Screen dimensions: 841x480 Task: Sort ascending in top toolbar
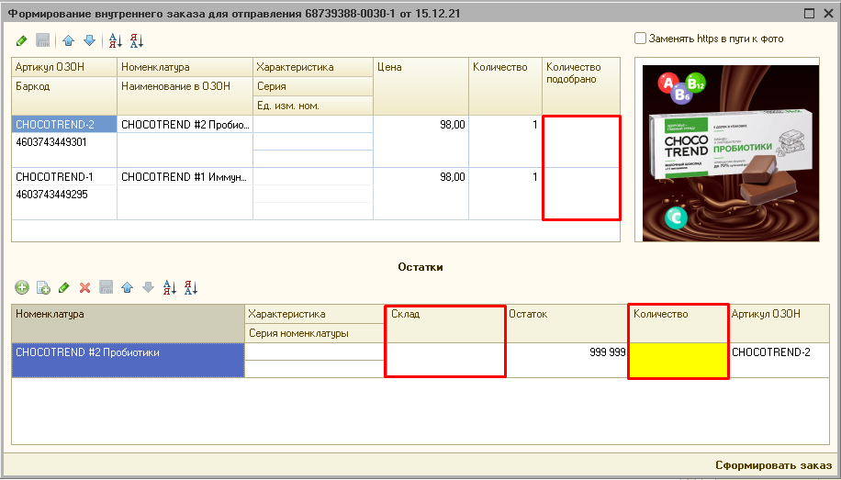[116, 40]
